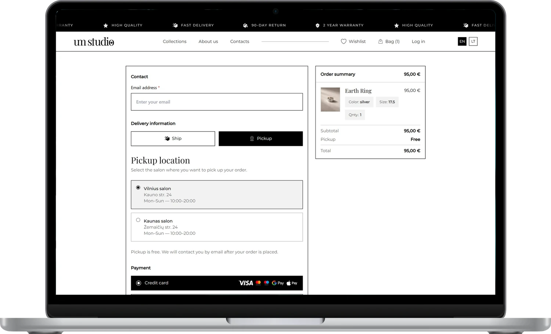551x334 pixels.
Task: Click the Size: 17.5 tag
Action: (x=387, y=102)
